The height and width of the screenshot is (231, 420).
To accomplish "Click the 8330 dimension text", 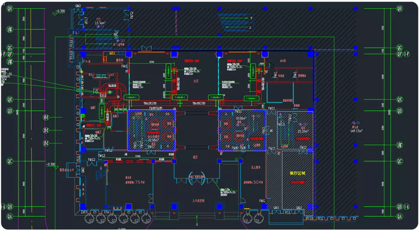I will coord(152,62).
